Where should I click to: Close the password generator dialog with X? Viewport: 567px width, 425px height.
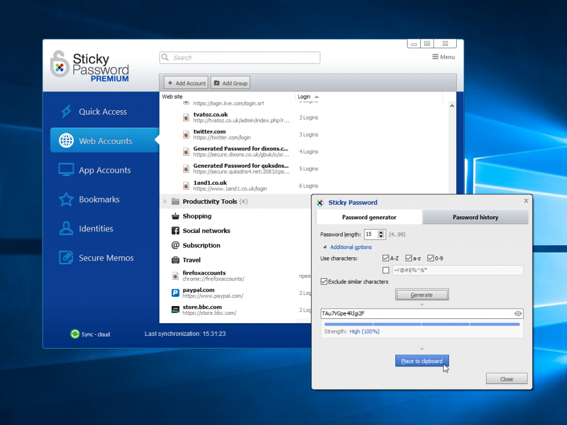(526, 201)
